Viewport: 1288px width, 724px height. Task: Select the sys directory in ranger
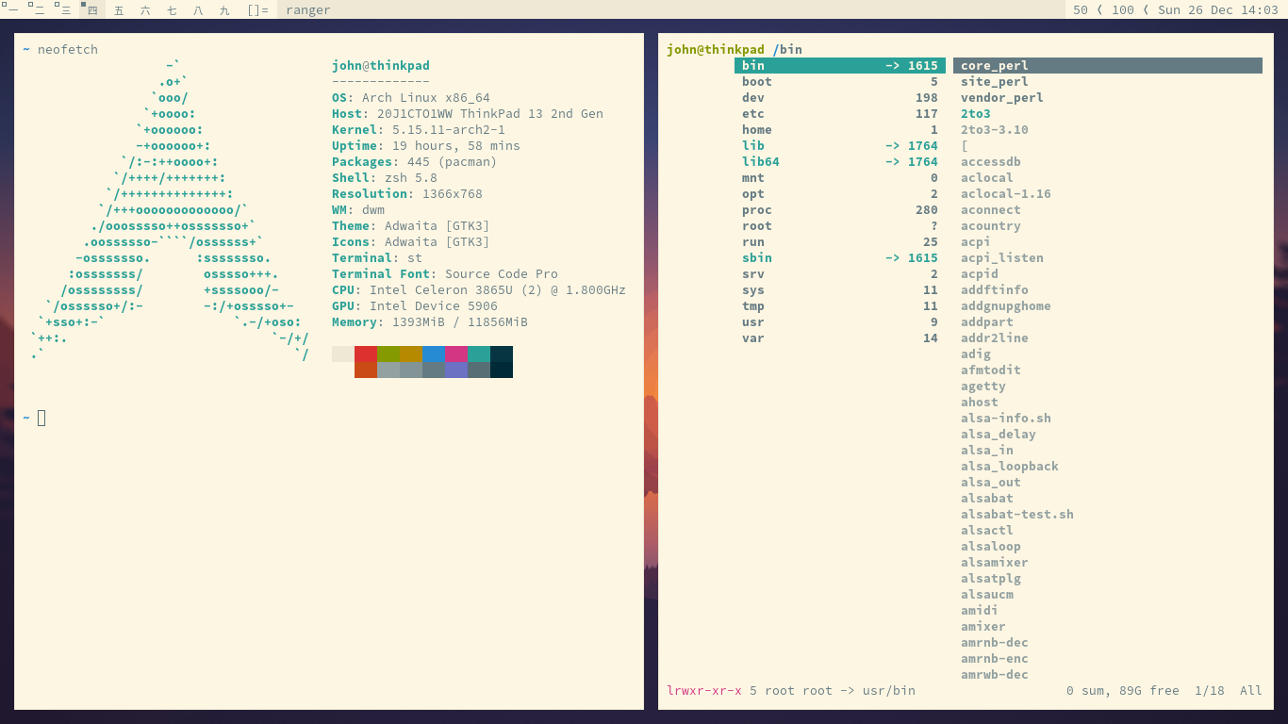840,289
